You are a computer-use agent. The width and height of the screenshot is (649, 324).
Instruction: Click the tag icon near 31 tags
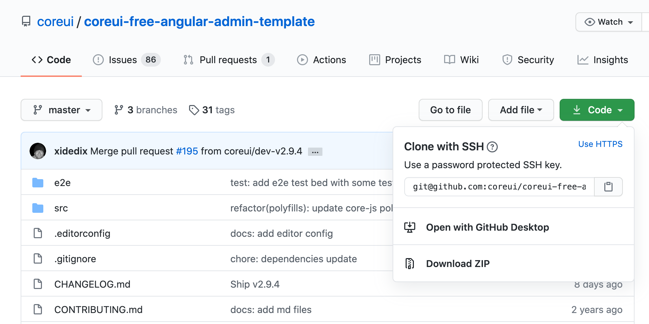194,110
